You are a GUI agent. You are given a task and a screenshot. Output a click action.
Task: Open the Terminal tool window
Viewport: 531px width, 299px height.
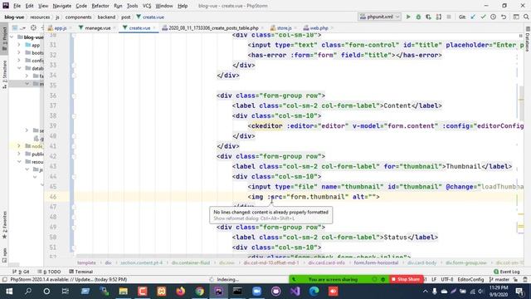(x=81, y=272)
